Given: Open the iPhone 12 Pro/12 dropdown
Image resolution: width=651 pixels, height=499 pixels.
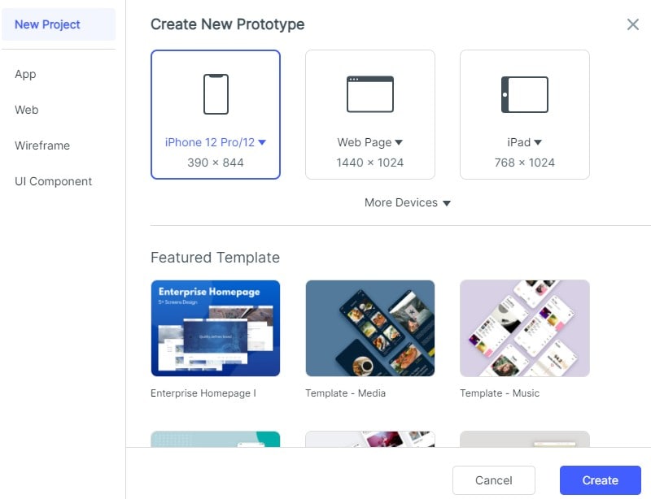Looking at the screenshot, I should [x=262, y=142].
